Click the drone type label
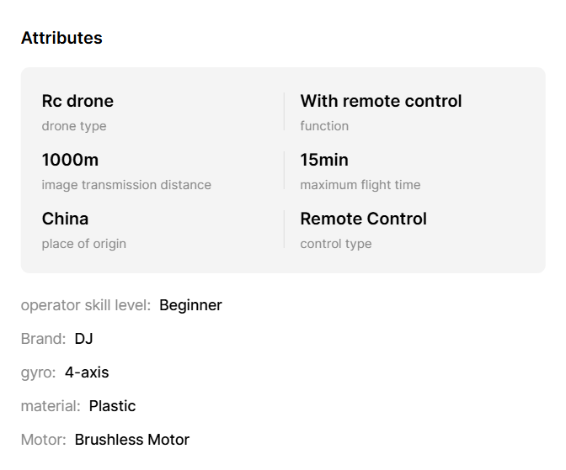This screenshot has width=566, height=470. [74, 126]
